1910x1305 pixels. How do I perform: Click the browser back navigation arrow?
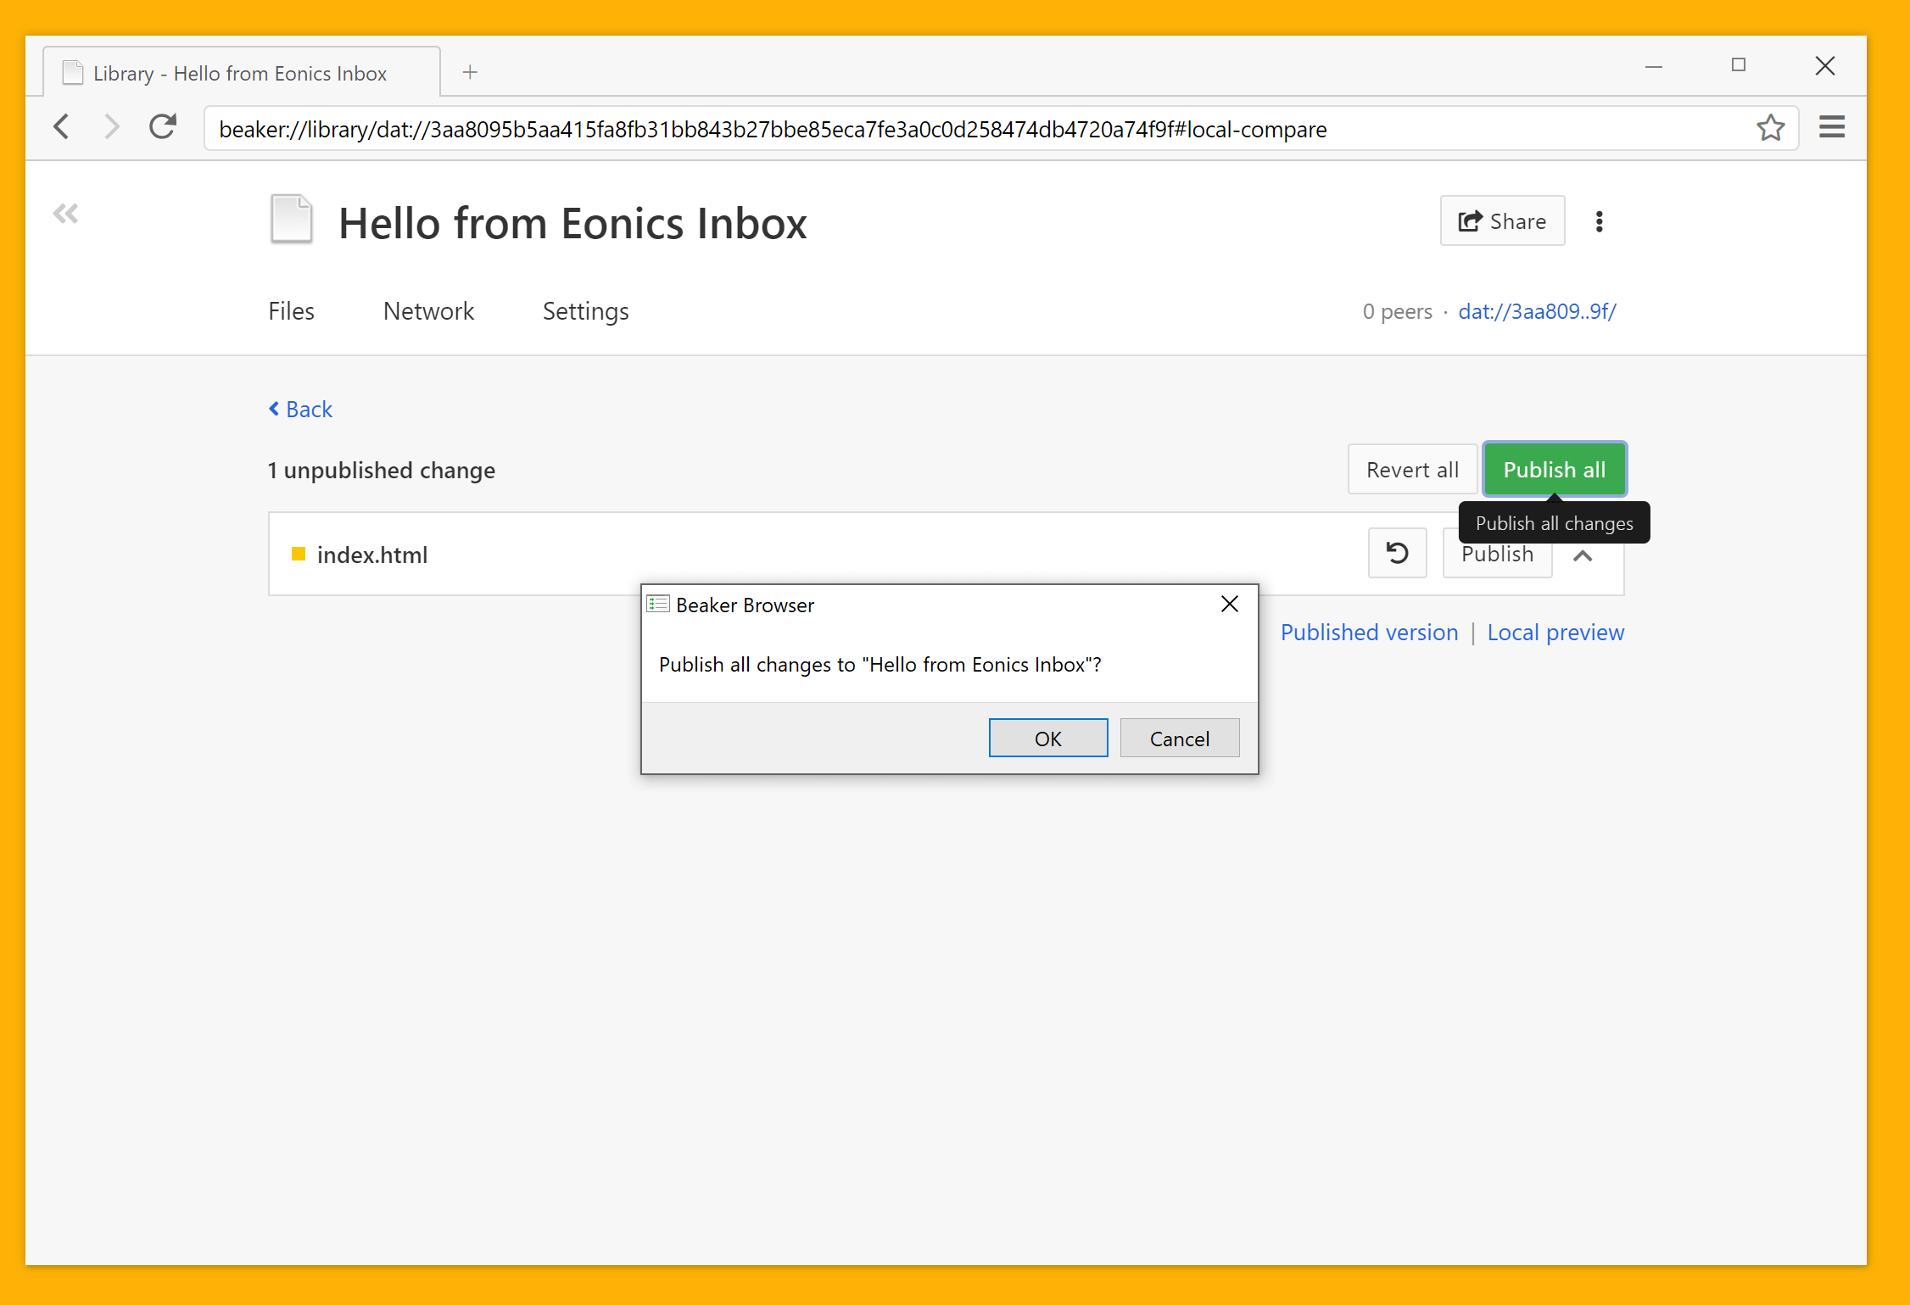(x=61, y=126)
